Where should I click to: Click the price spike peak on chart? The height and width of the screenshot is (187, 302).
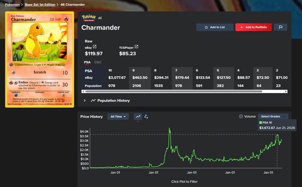coord(170,129)
